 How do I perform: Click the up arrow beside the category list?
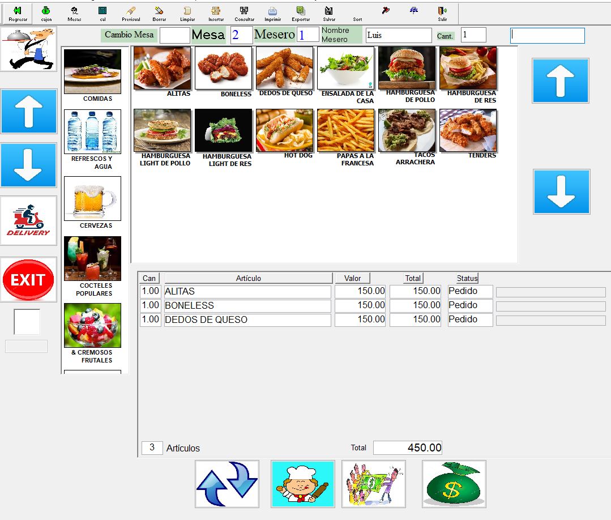29,112
